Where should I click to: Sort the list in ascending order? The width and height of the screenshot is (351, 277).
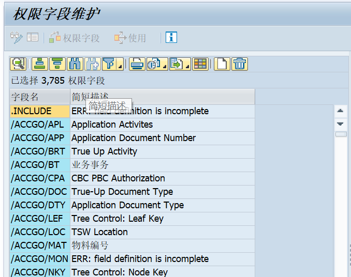[40, 64]
